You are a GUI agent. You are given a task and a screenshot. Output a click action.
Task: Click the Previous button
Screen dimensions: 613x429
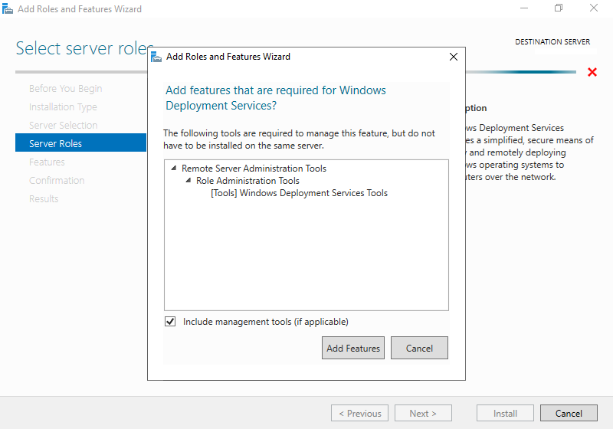359,413
